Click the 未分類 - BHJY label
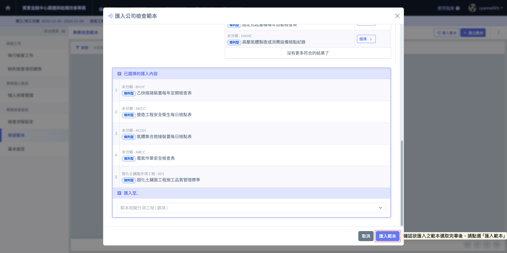 click(133, 87)
